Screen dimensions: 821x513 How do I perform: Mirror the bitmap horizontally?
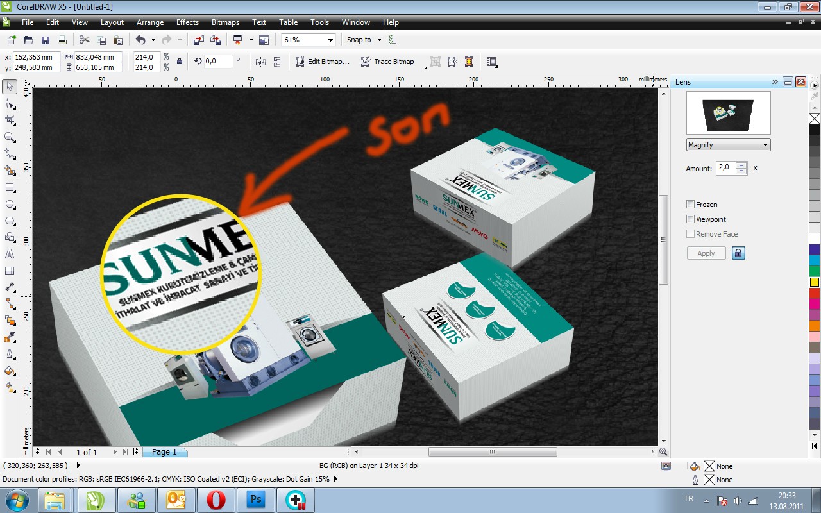260,62
